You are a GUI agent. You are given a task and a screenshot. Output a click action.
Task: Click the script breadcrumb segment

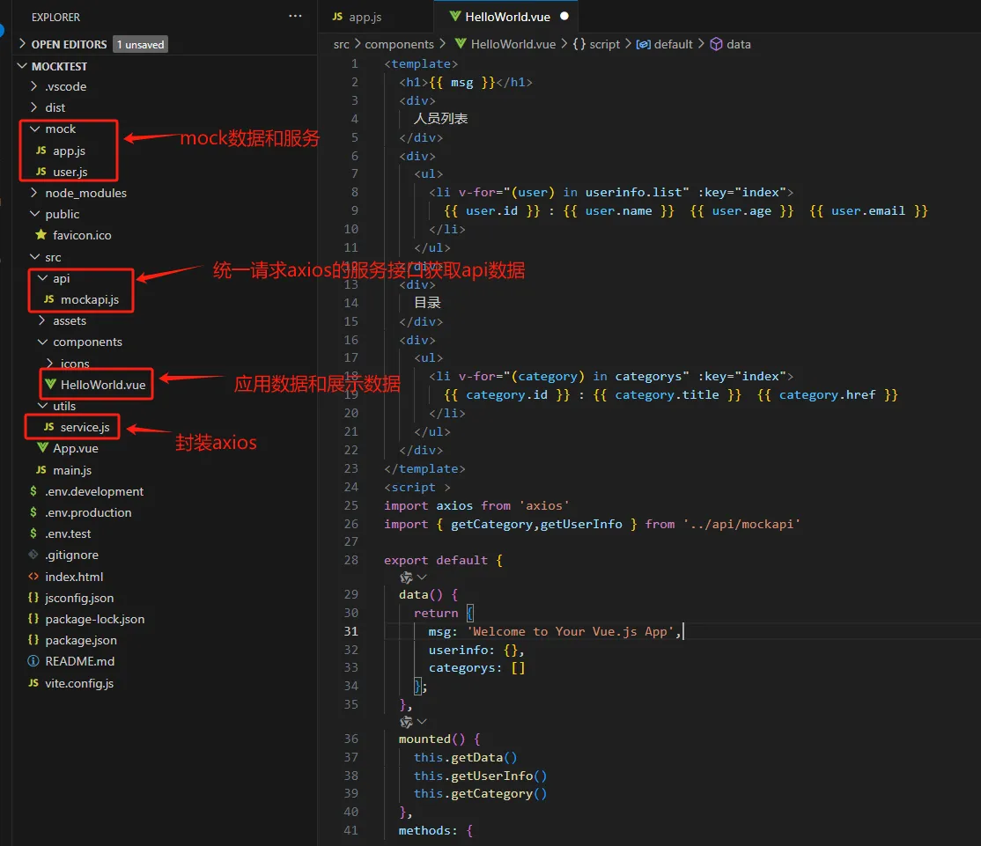pos(604,44)
